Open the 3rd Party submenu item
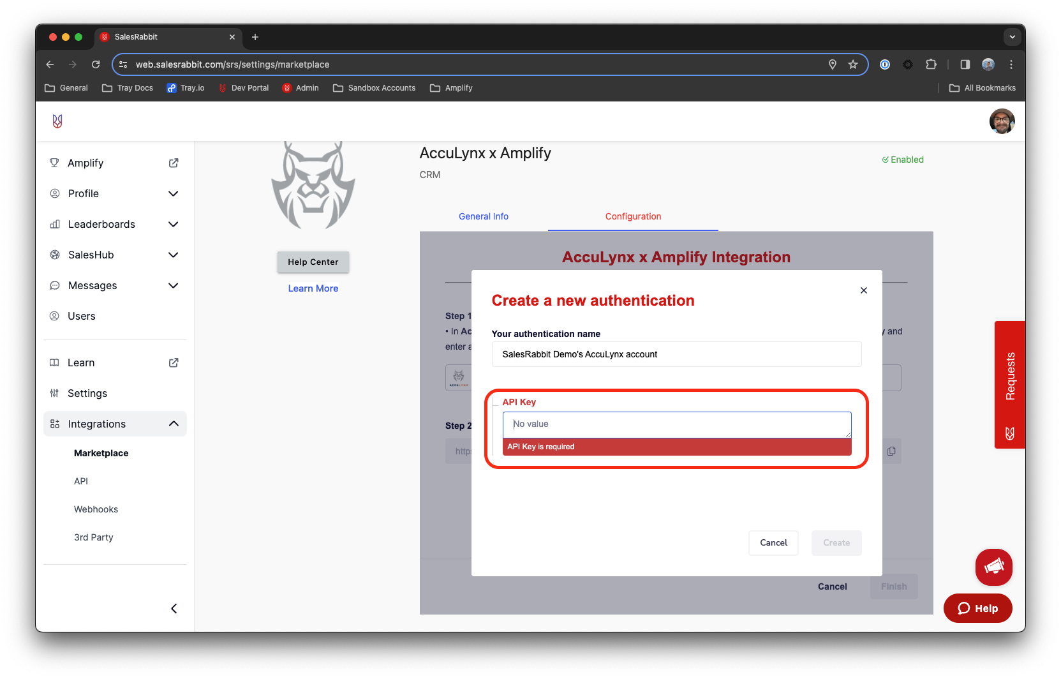1061x679 pixels. [x=94, y=537]
